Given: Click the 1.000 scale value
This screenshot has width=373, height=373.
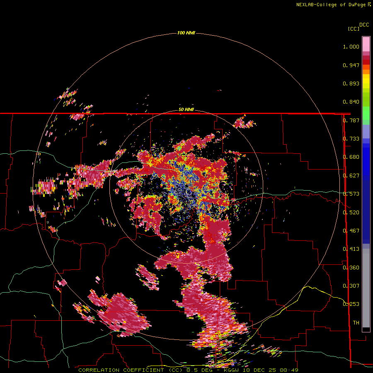Looking at the screenshot, I should coord(351,47).
